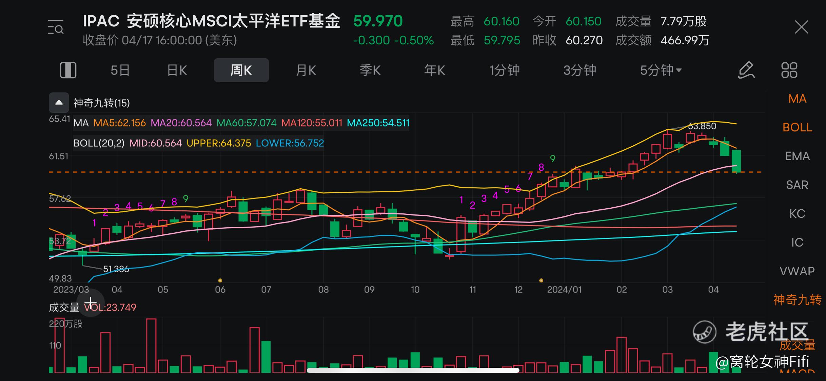826x381 pixels.
Task: Select the 3分钟 interval tab
Action: [x=579, y=70]
